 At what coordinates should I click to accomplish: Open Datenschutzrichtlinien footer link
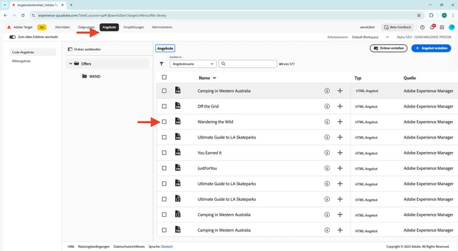coord(129,247)
